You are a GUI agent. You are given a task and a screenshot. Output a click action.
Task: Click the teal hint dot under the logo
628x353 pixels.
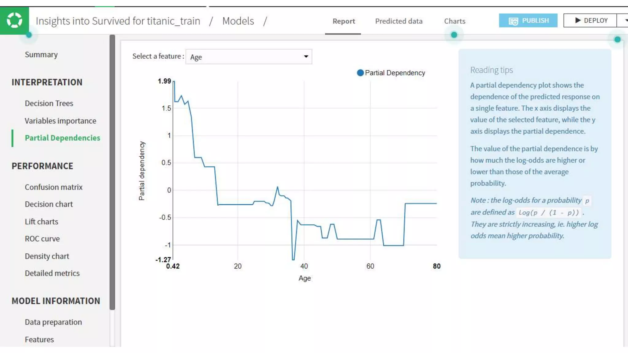click(29, 35)
